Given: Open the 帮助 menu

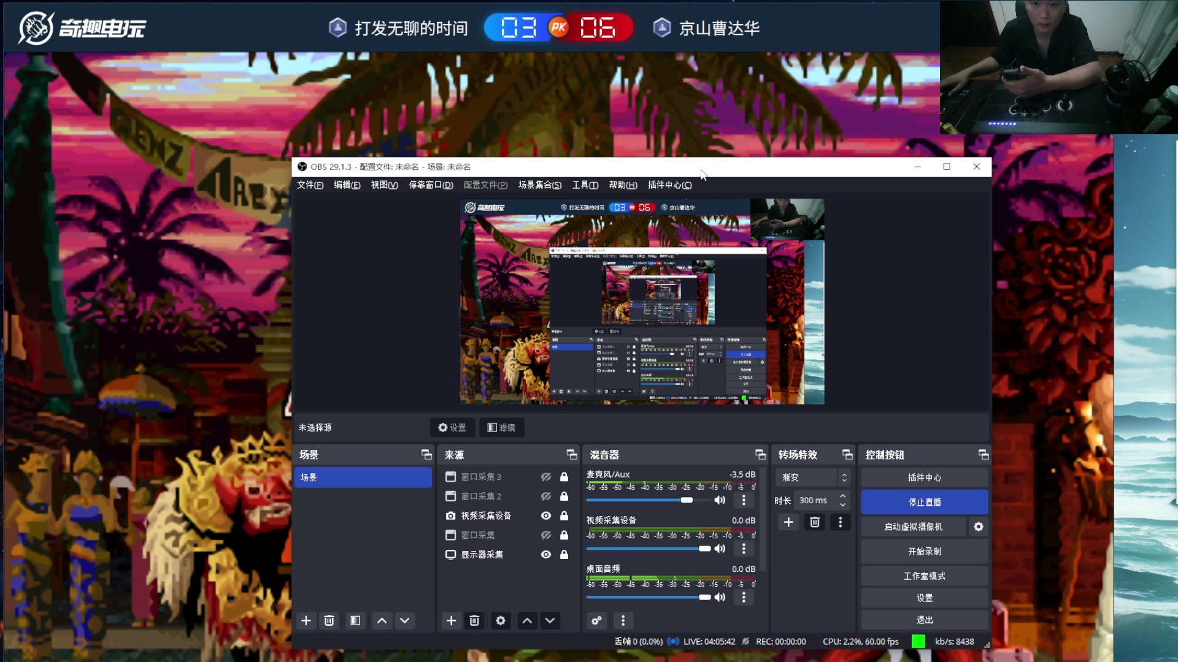Looking at the screenshot, I should [x=623, y=185].
